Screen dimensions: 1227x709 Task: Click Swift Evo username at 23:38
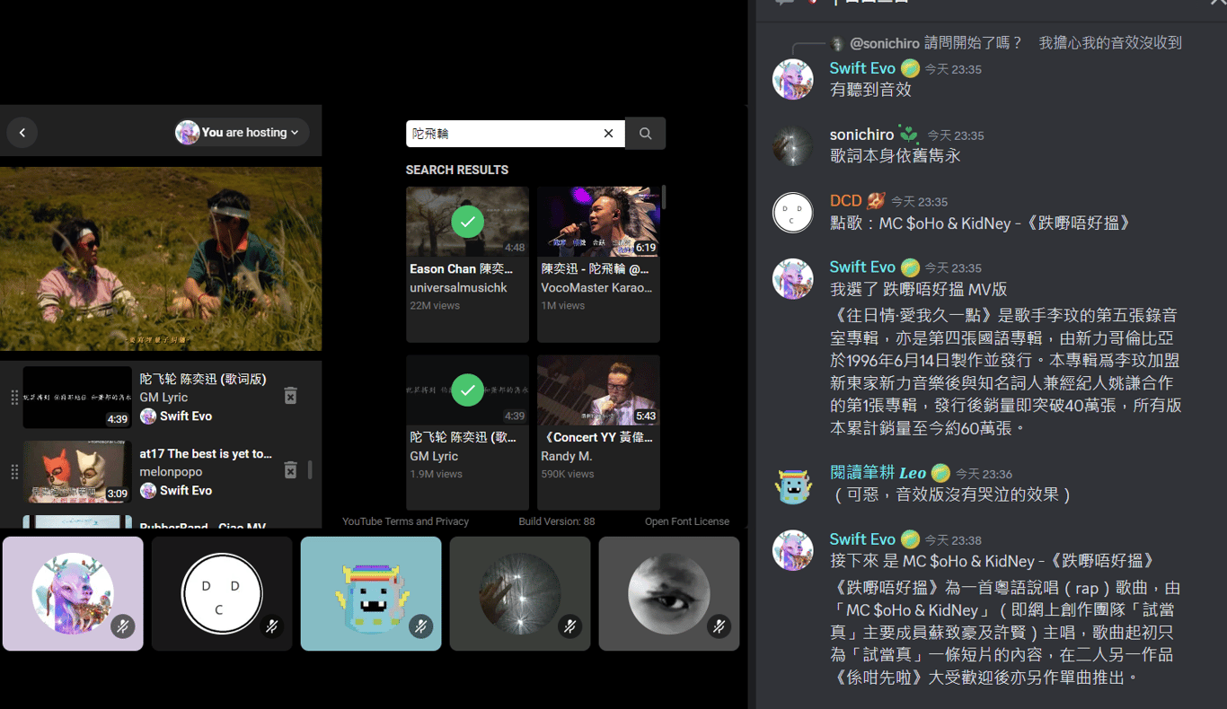click(862, 539)
